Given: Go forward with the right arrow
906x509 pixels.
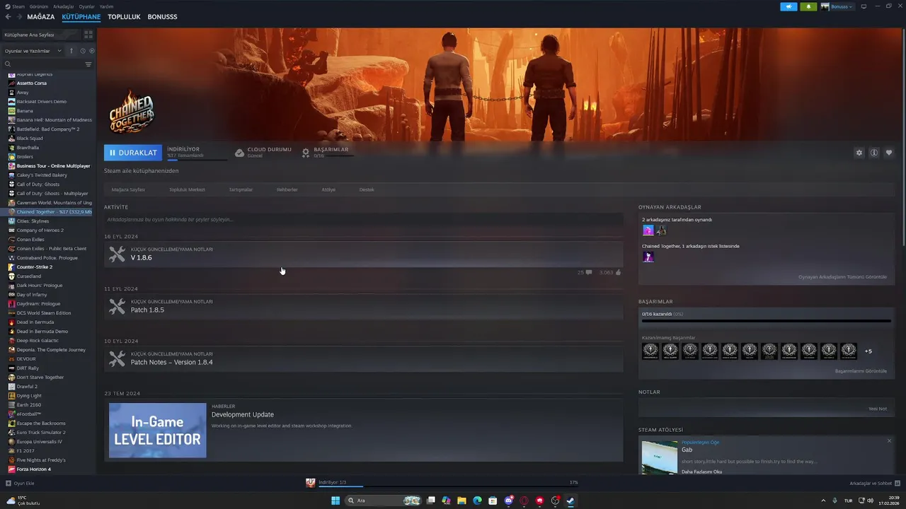Looking at the screenshot, I should [19, 16].
